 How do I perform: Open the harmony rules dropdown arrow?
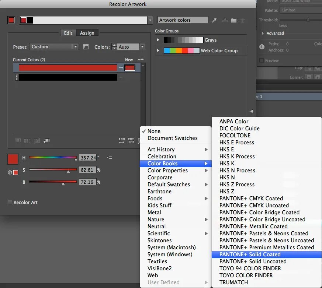[x=150, y=20]
